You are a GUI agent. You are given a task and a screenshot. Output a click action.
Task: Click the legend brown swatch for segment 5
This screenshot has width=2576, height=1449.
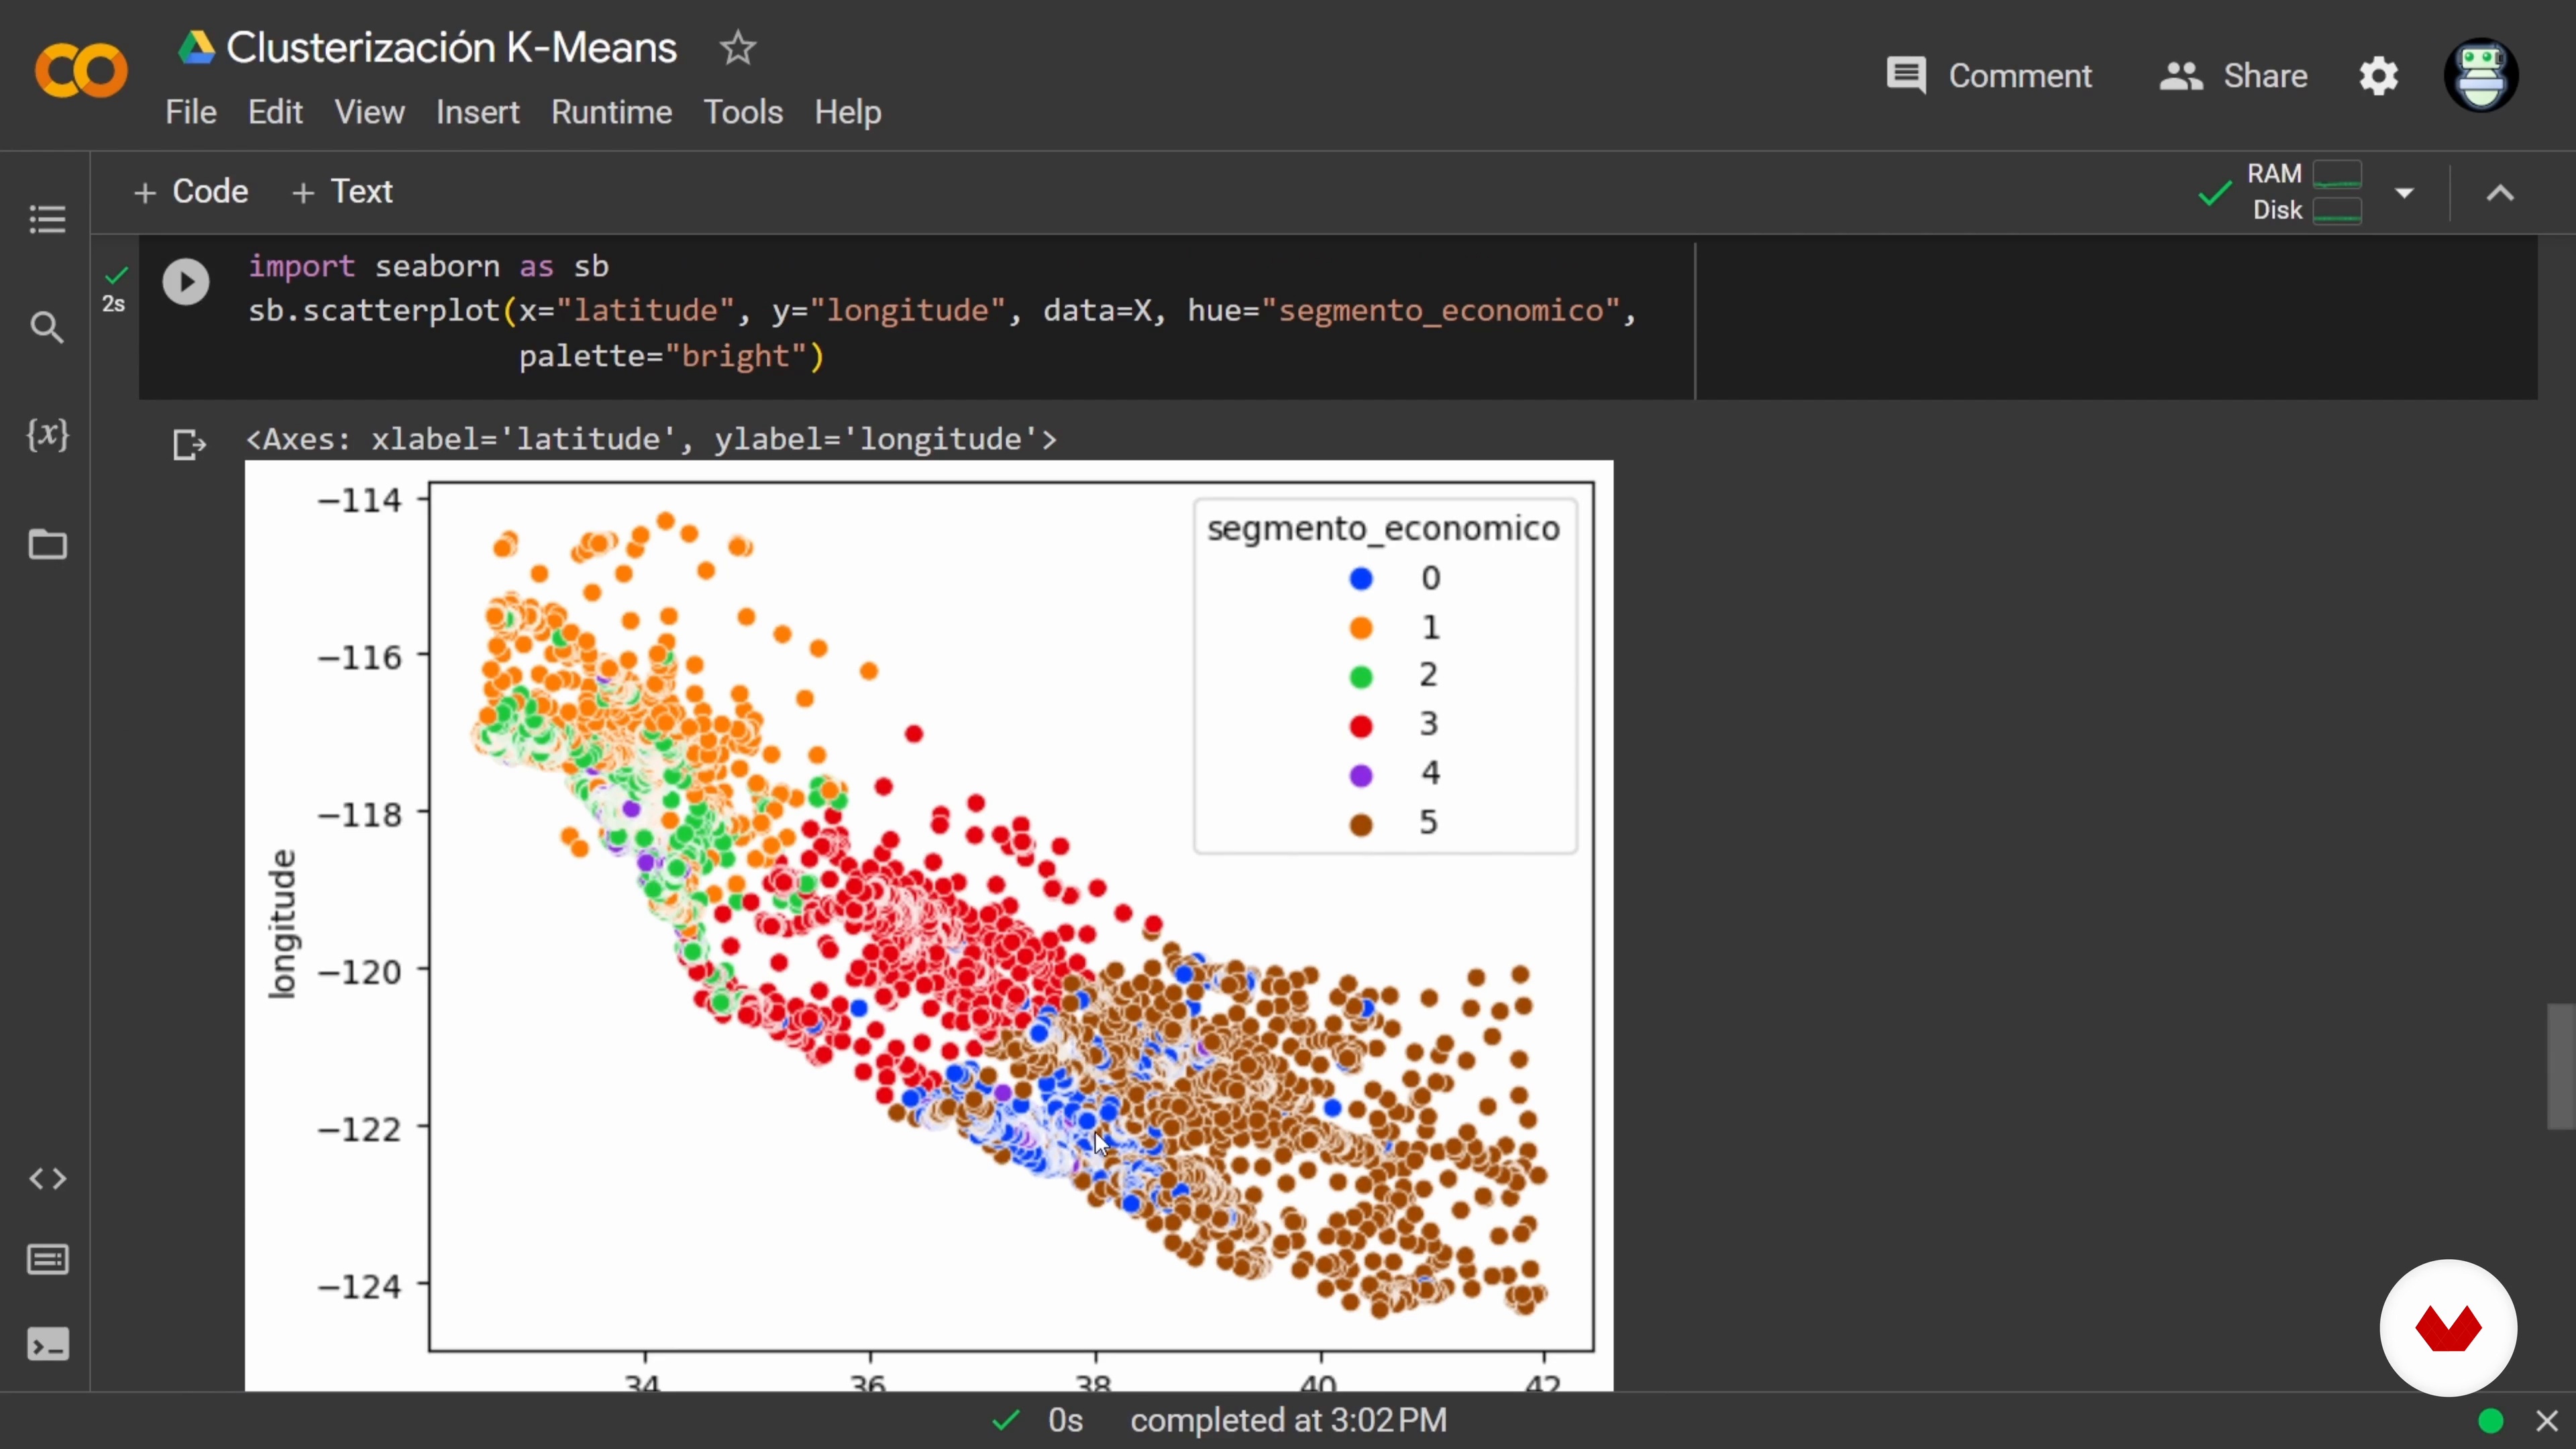coord(1361,824)
